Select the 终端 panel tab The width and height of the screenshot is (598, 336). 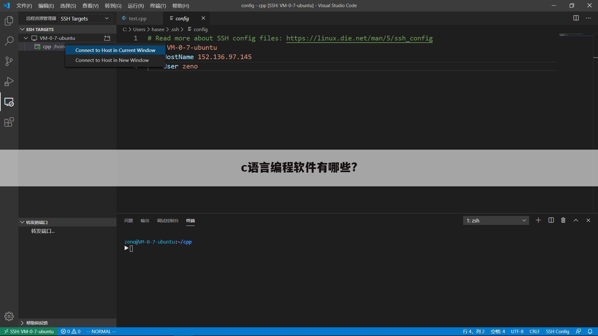pos(190,221)
